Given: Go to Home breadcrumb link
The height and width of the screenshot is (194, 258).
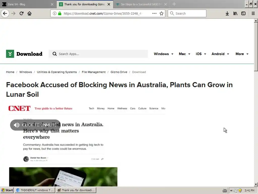Looking at the screenshot, I should click(10, 72).
